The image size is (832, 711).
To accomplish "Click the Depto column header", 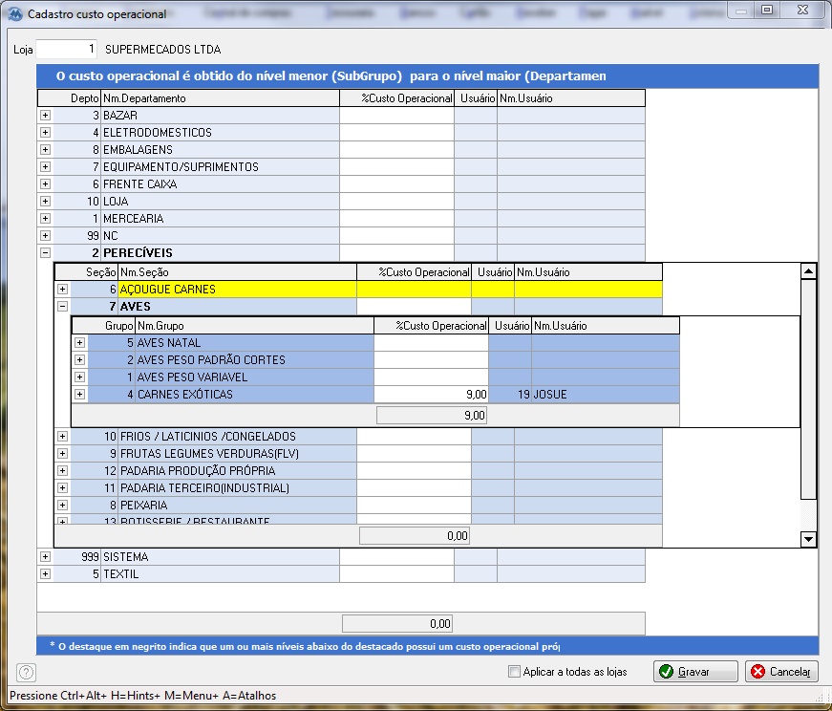I will point(70,98).
